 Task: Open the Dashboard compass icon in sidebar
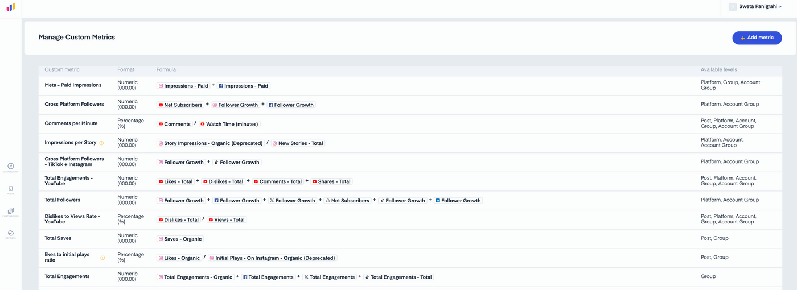point(10,166)
